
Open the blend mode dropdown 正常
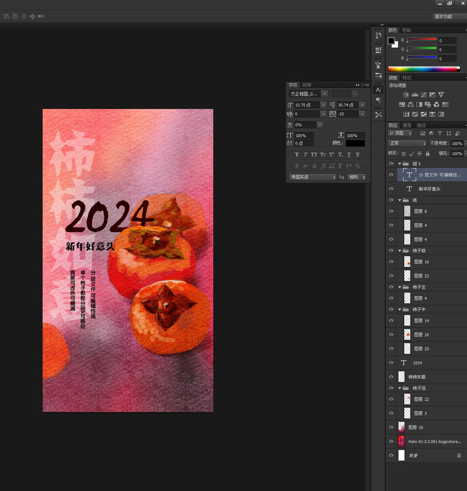[x=407, y=143]
